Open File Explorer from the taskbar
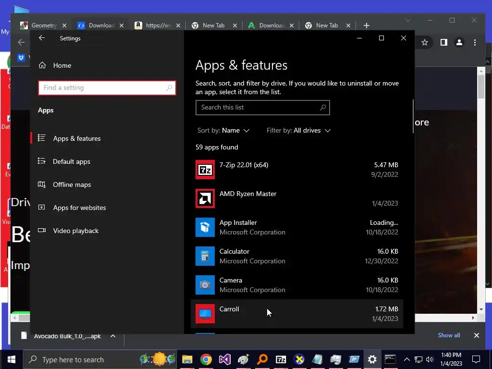Screen dimensions: 492x369 tap(187, 359)
